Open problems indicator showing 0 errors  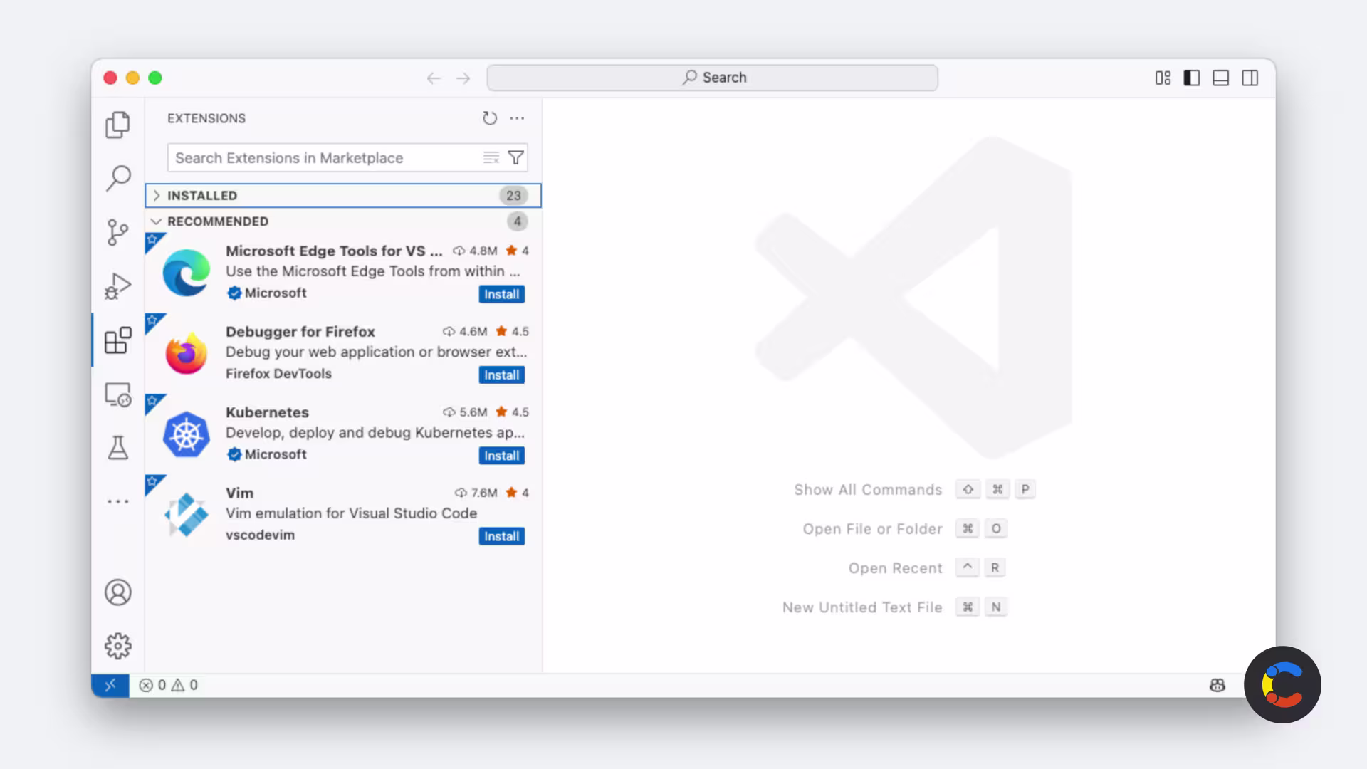pos(169,685)
